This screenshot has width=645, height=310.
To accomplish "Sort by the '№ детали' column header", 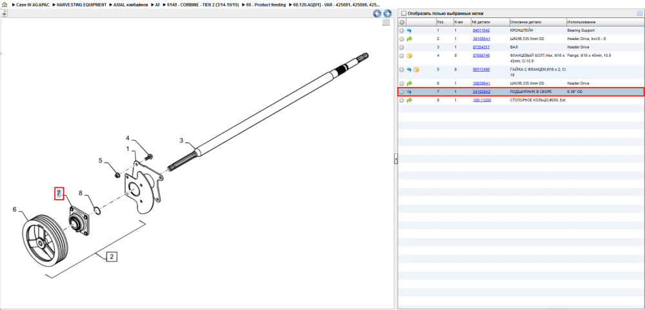I will [x=490, y=22].
